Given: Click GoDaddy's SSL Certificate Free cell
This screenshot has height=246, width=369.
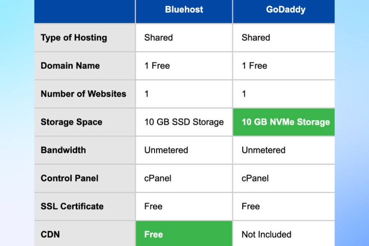Looking at the screenshot, I should coord(284,207).
